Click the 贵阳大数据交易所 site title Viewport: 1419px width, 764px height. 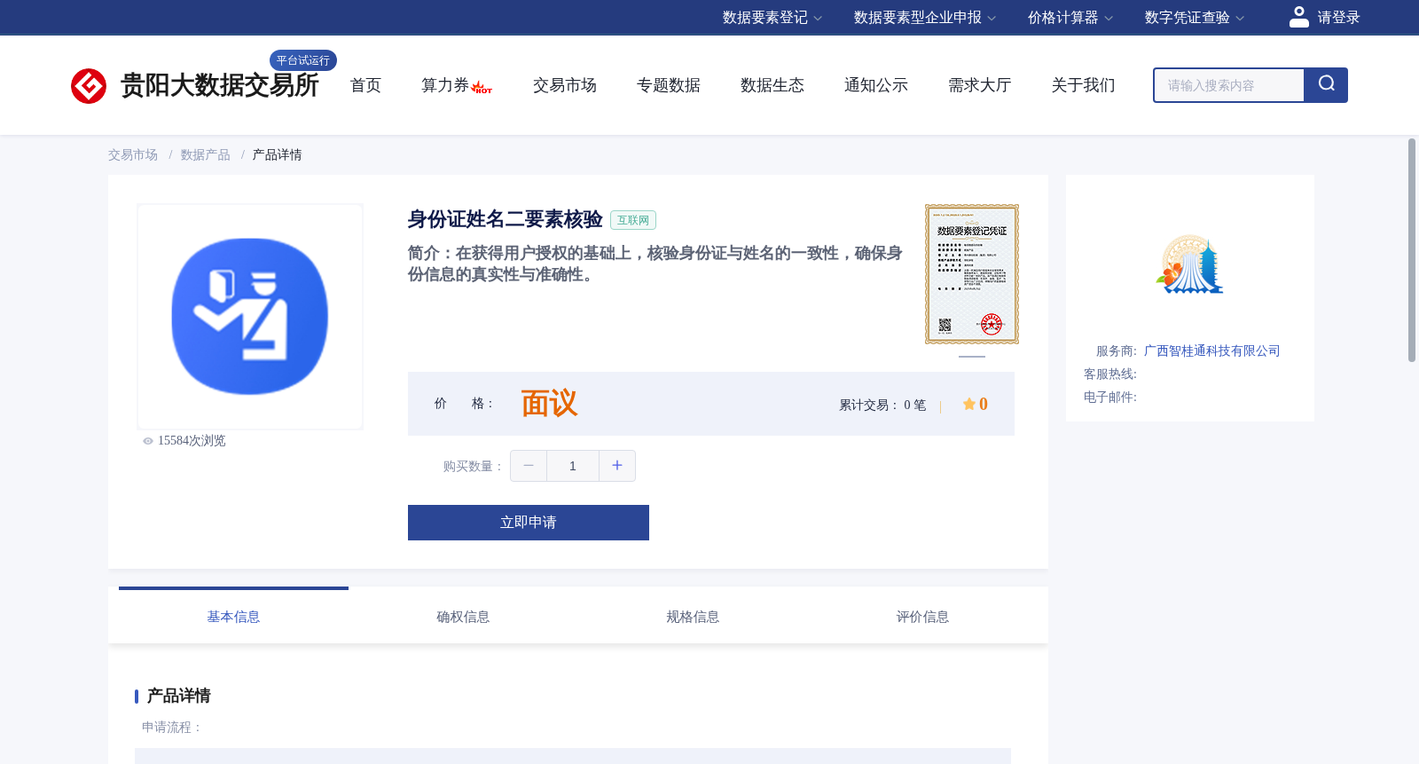[x=220, y=86]
